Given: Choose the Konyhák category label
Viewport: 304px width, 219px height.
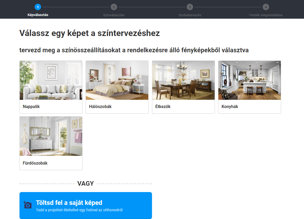Looking at the screenshot, I should pos(230,106).
